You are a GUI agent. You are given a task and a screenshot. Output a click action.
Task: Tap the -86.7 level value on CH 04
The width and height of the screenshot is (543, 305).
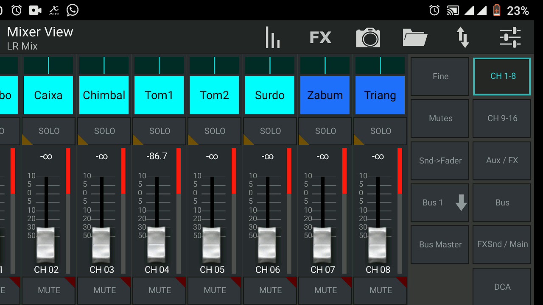pyautogui.click(x=157, y=156)
